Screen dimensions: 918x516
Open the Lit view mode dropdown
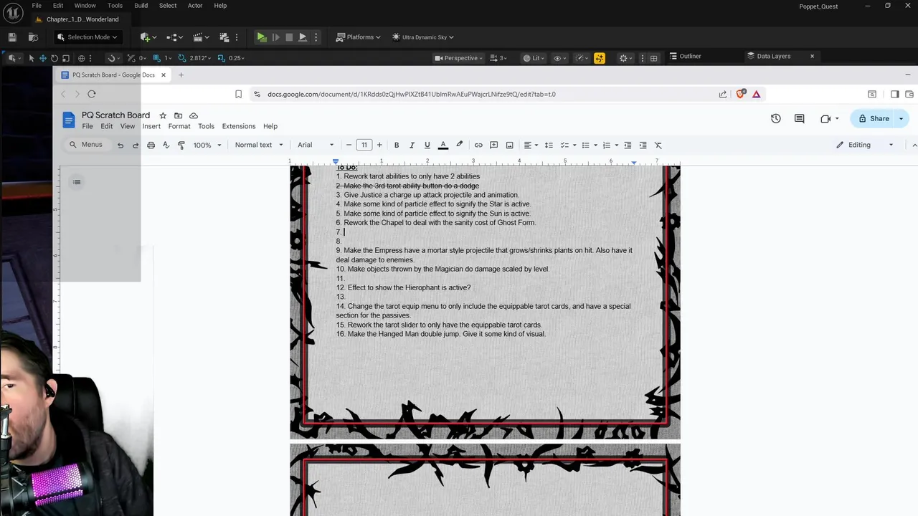[535, 58]
